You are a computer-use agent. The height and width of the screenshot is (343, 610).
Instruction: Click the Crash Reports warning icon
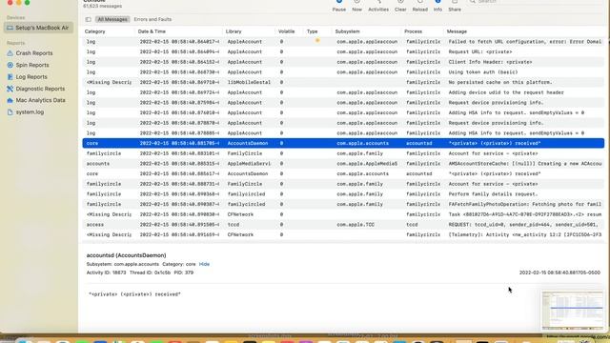pyautogui.click(x=10, y=53)
